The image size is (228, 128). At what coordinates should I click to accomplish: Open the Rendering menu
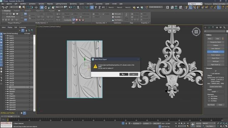click(73, 4)
